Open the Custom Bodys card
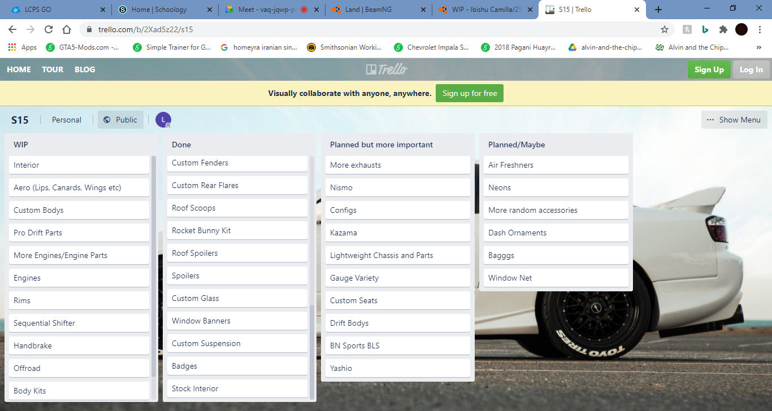Image resolution: width=772 pixels, height=411 pixels. [79, 210]
